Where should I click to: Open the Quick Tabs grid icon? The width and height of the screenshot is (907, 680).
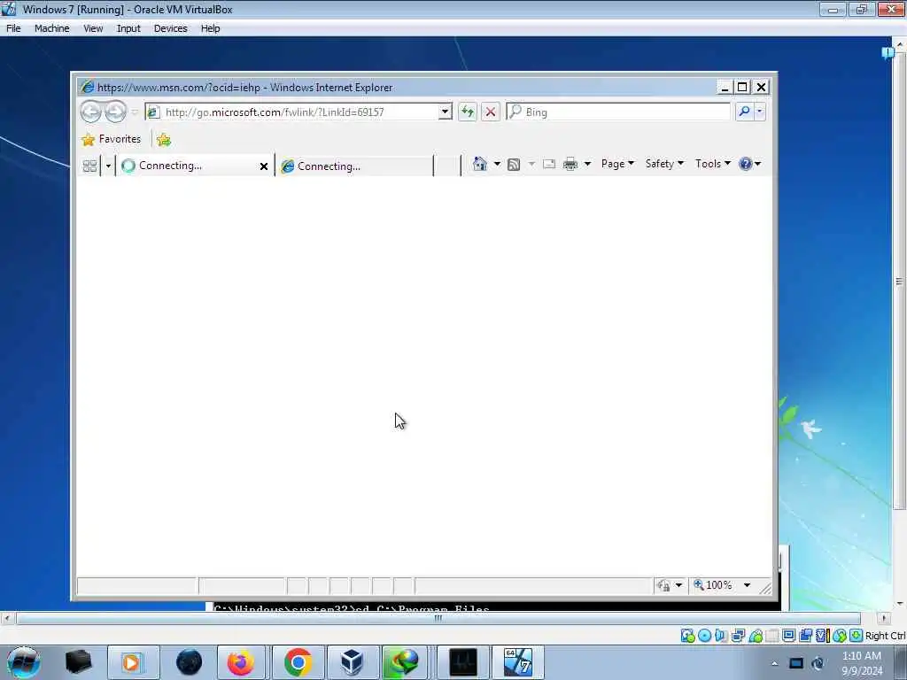click(89, 166)
